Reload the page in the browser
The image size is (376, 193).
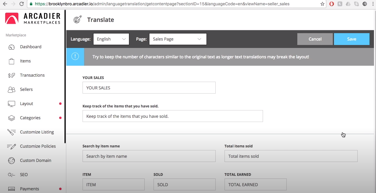coord(21,4)
